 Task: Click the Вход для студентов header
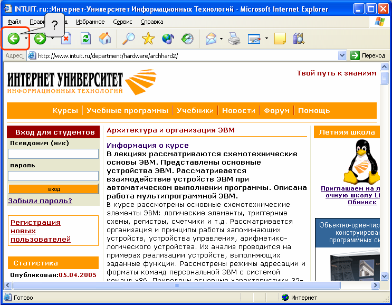[53, 132]
